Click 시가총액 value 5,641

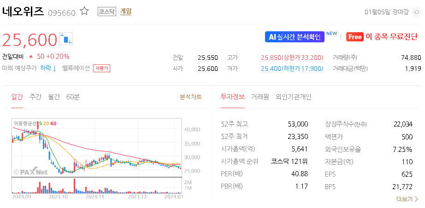pos(300,149)
